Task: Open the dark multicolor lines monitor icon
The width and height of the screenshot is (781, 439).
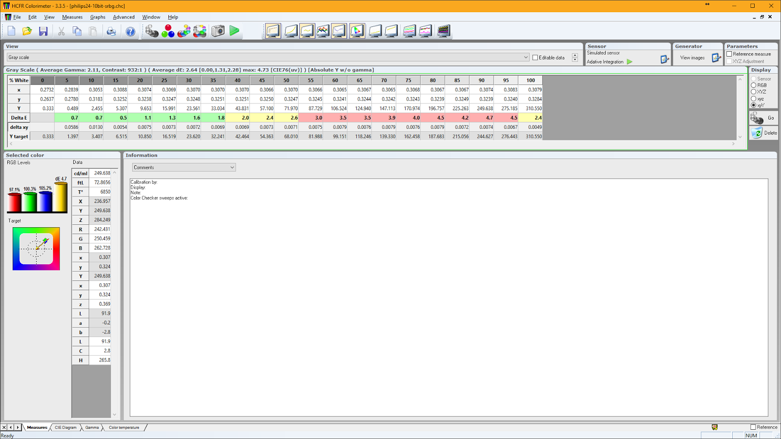Action: point(444,31)
